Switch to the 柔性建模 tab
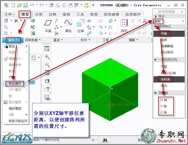The image size is (188, 145). (x=112, y=15)
